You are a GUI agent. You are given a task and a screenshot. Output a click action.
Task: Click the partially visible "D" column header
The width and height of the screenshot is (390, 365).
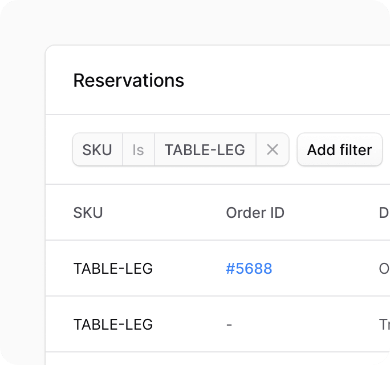[x=384, y=213]
